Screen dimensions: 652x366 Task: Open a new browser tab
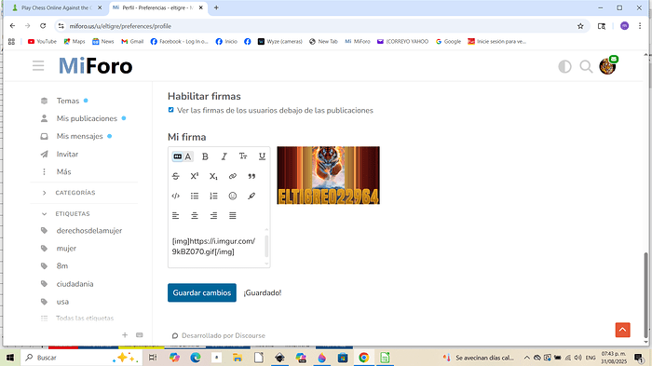coord(216,7)
